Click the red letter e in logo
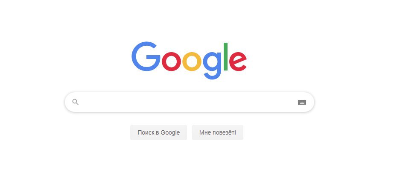The image size is (400, 182). click(238, 62)
